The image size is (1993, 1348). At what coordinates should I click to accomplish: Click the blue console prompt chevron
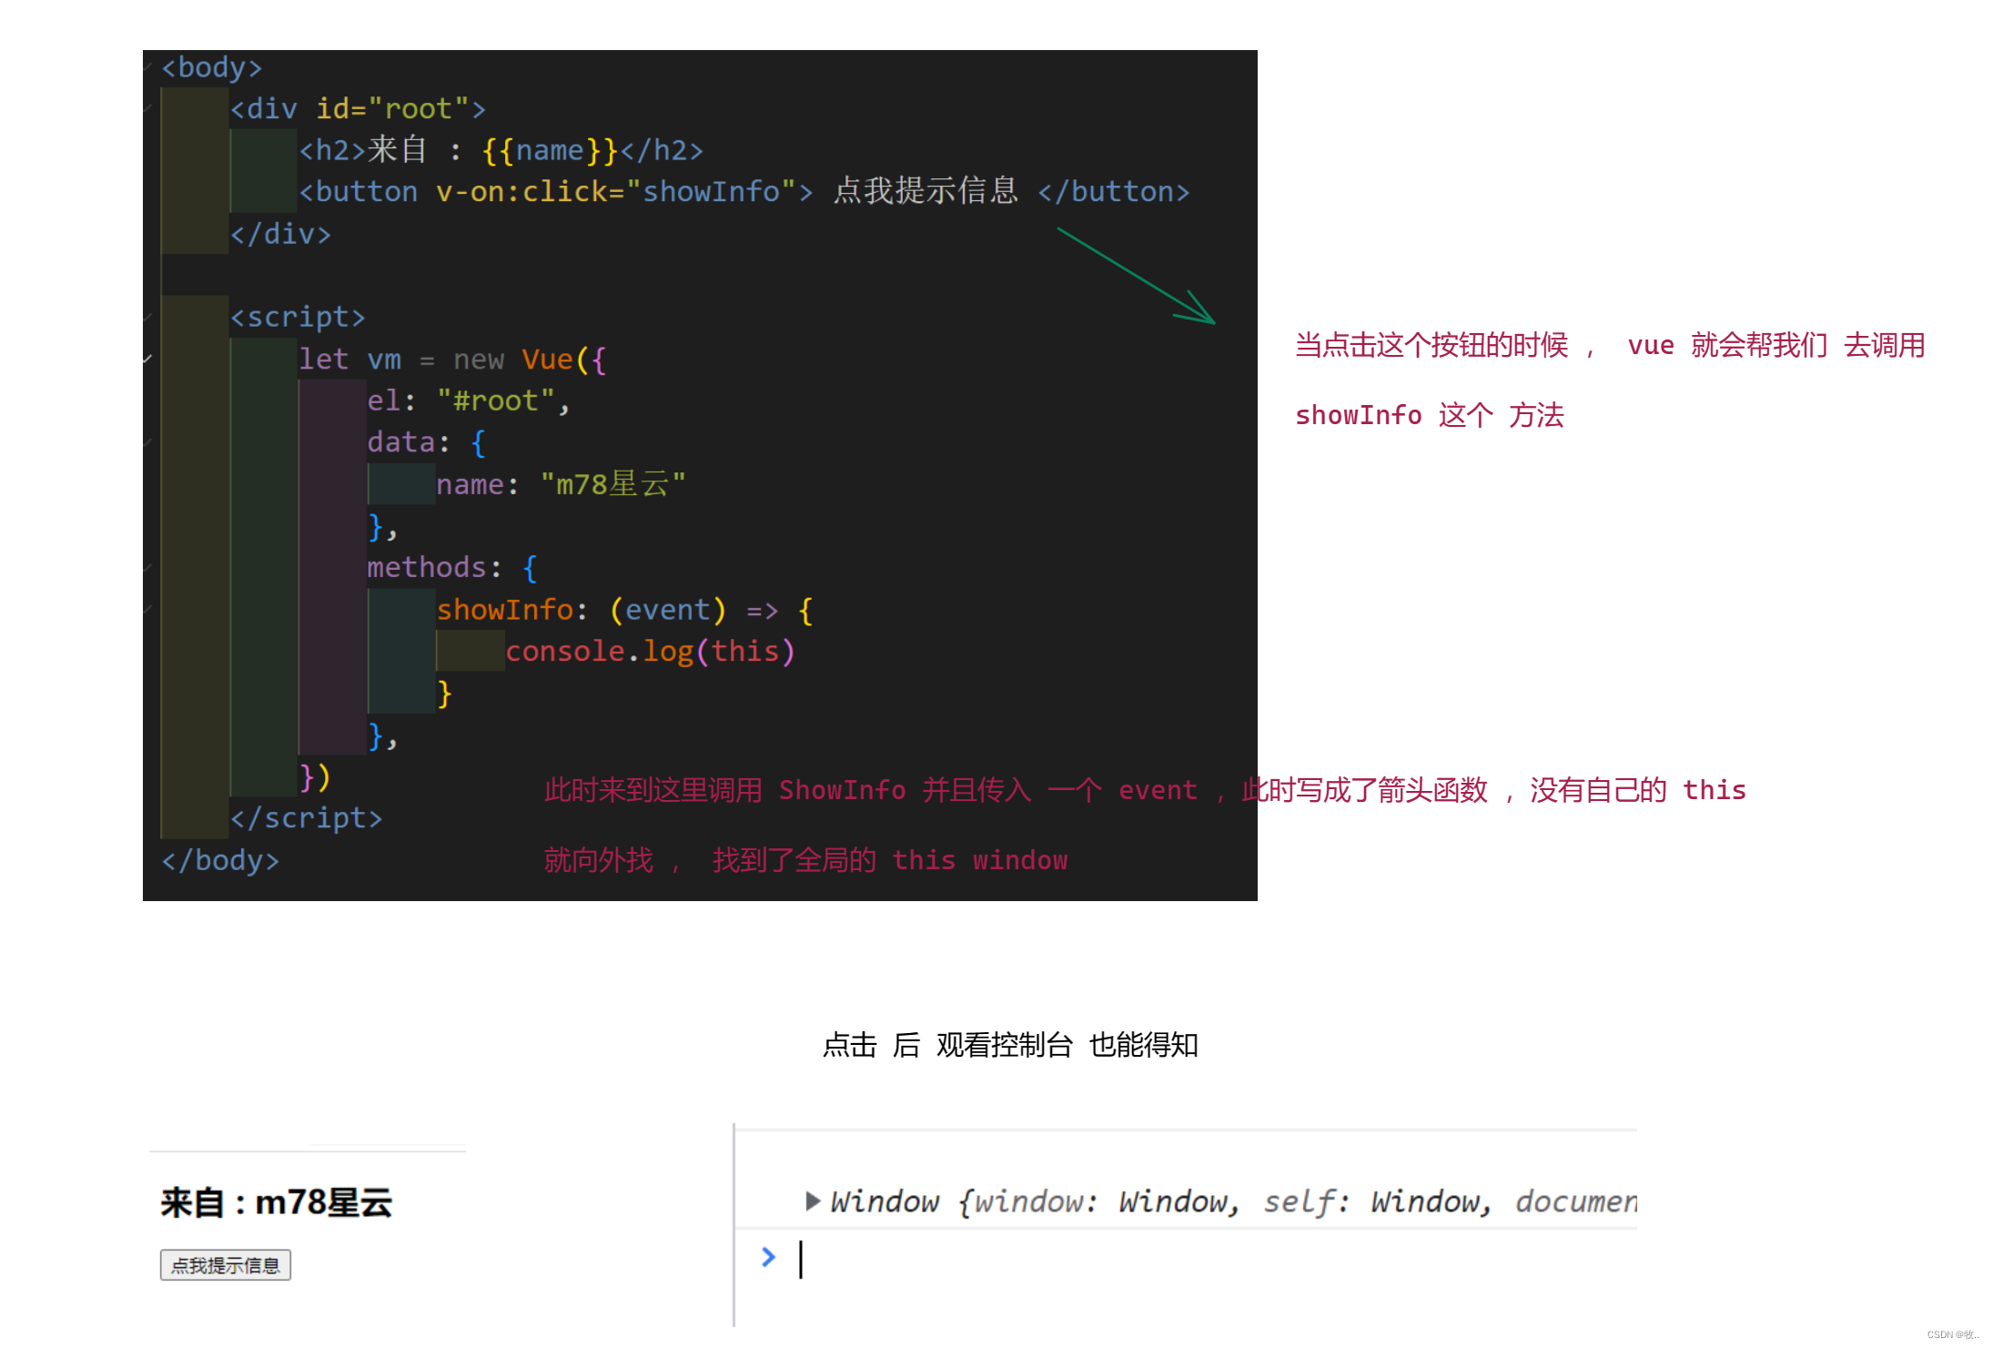point(769,1257)
